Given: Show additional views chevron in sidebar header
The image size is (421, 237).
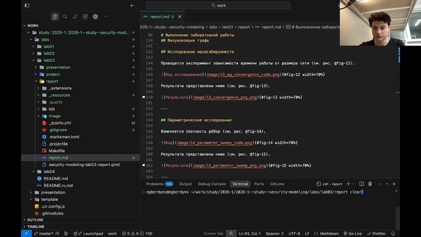Looking at the screenshot, I should 105,16.
